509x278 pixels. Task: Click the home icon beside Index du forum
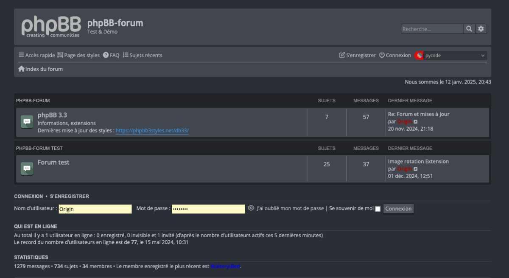(x=21, y=69)
